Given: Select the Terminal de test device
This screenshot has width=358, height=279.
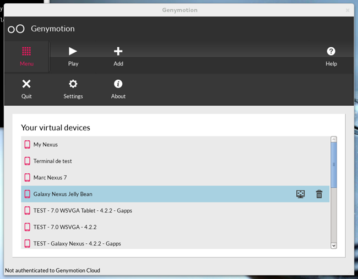Looking at the screenshot, I should click(175, 161).
